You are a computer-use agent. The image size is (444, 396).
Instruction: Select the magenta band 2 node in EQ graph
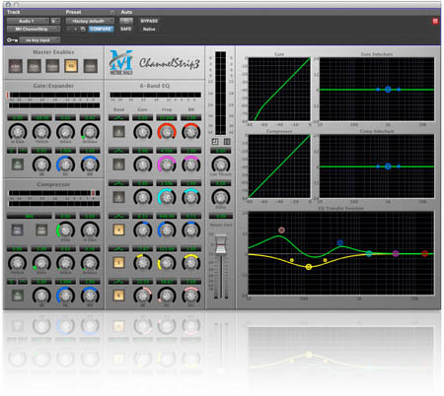tap(396, 253)
